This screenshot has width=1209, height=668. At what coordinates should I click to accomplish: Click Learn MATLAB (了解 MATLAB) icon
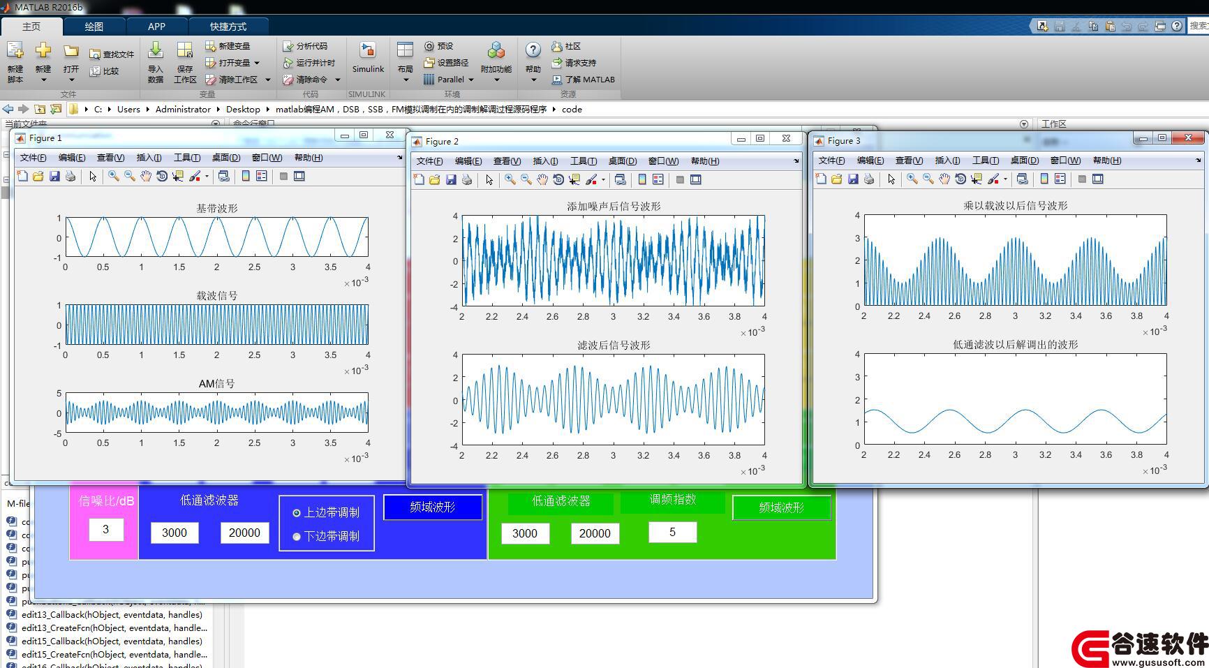[556, 80]
